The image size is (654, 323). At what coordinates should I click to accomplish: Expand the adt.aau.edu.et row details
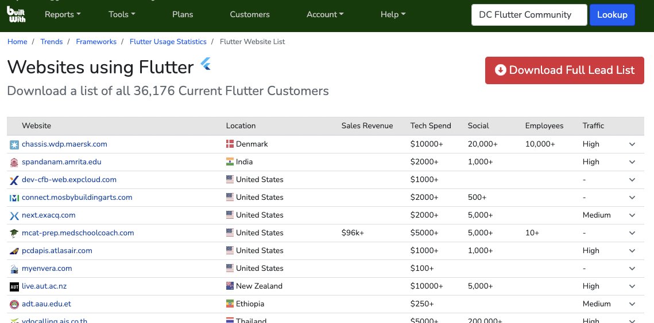click(x=632, y=304)
